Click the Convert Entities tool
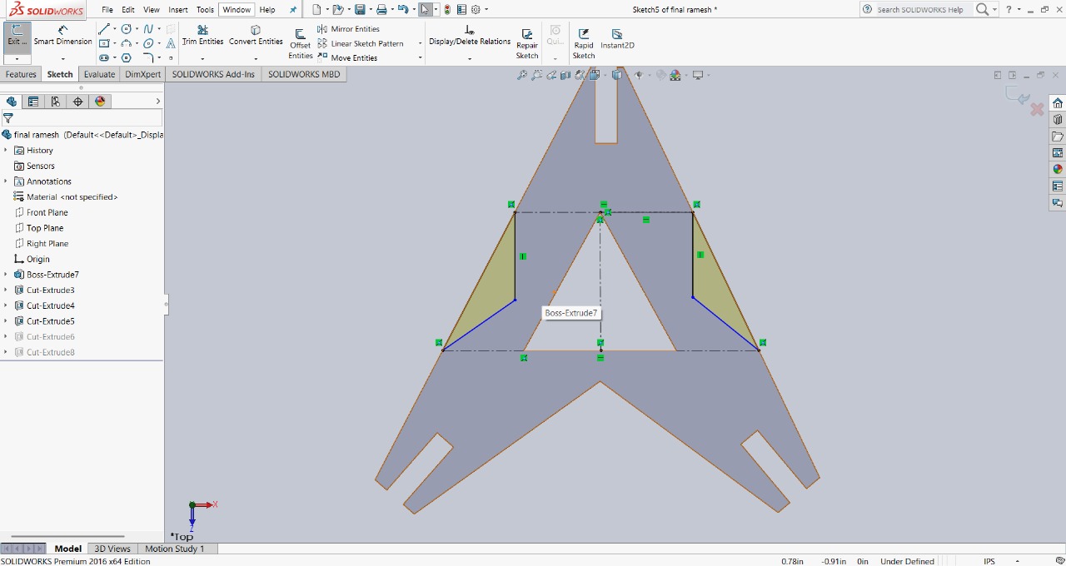 point(256,35)
